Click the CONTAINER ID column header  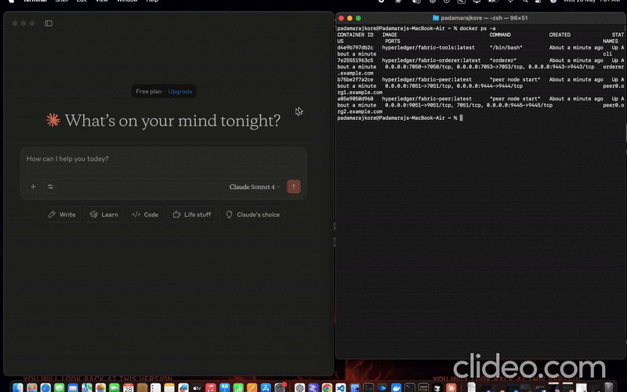pyautogui.click(x=355, y=34)
